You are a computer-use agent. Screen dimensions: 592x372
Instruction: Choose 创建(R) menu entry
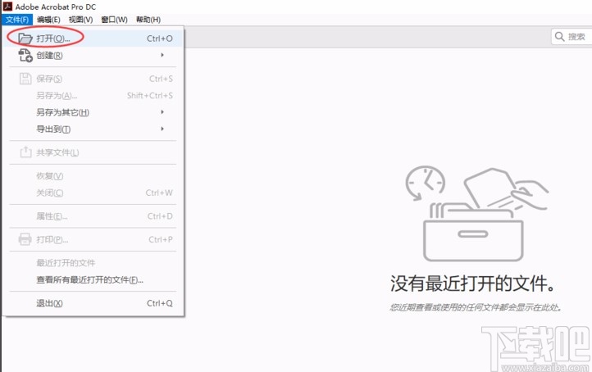[x=93, y=56]
